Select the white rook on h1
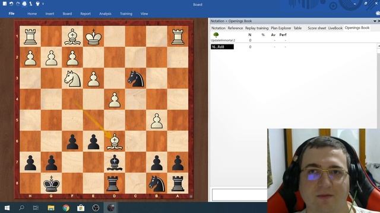This screenshot has width=380, height=213. (x=30, y=37)
